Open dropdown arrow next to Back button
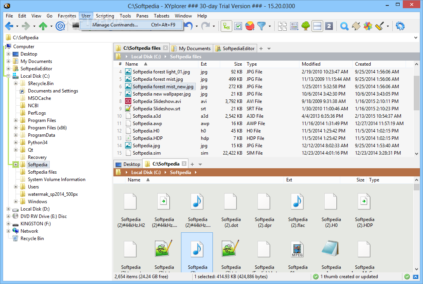 tap(17, 26)
